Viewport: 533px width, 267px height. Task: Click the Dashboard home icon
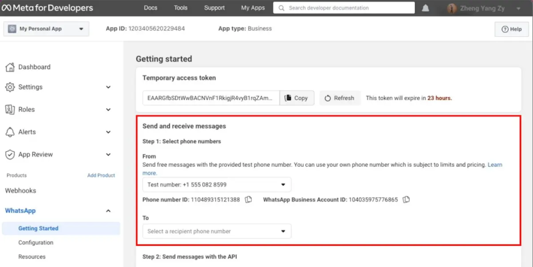tap(10, 67)
